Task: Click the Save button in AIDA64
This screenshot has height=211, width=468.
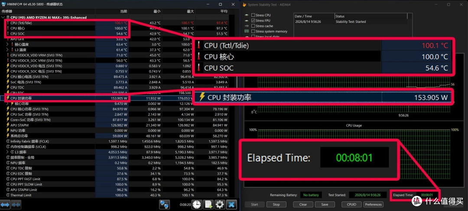Action: [x=325, y=205]
